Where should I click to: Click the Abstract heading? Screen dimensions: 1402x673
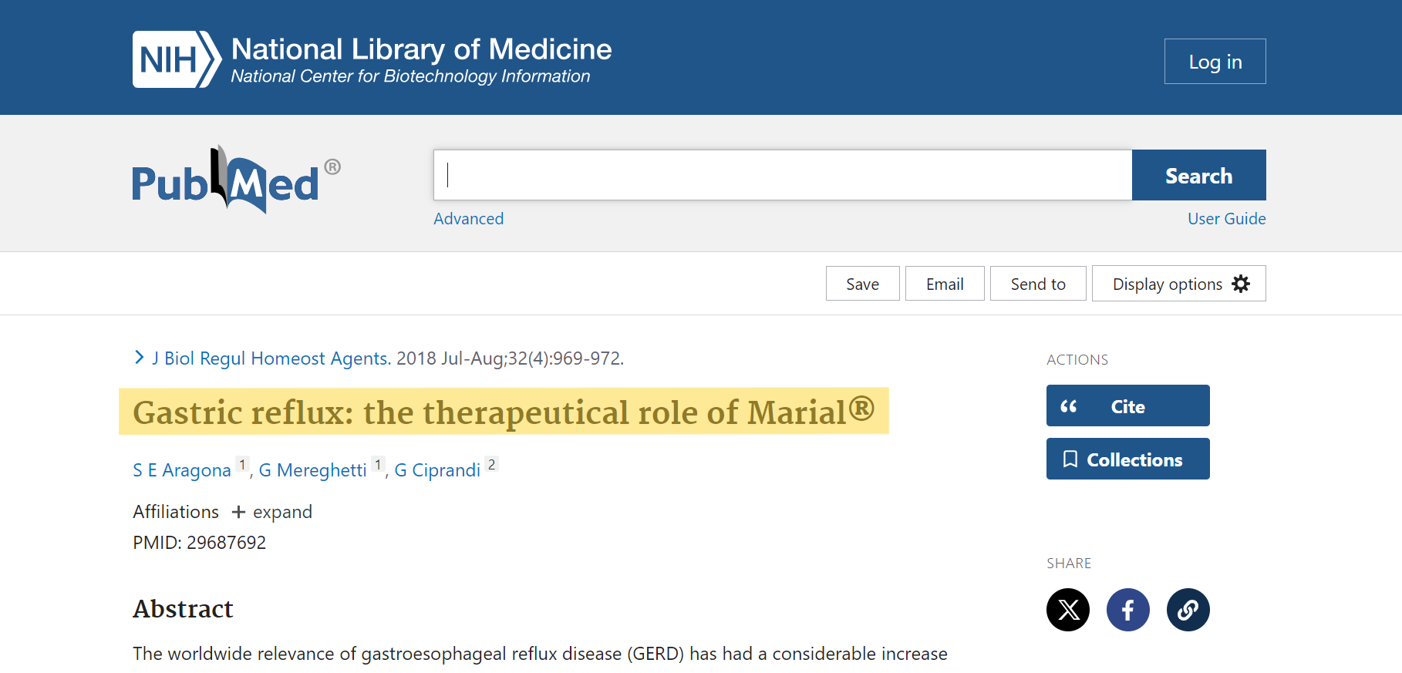point(183,609)
